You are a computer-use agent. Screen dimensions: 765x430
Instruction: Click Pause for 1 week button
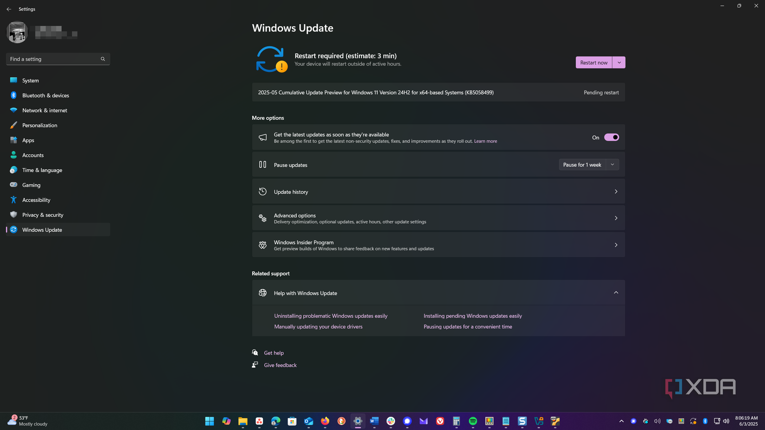582,164
